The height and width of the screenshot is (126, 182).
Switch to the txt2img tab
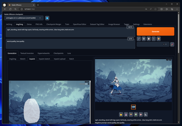(9, 24)
